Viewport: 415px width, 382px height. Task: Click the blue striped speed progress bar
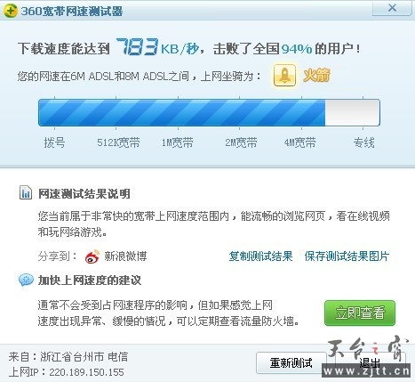[209, 112]
